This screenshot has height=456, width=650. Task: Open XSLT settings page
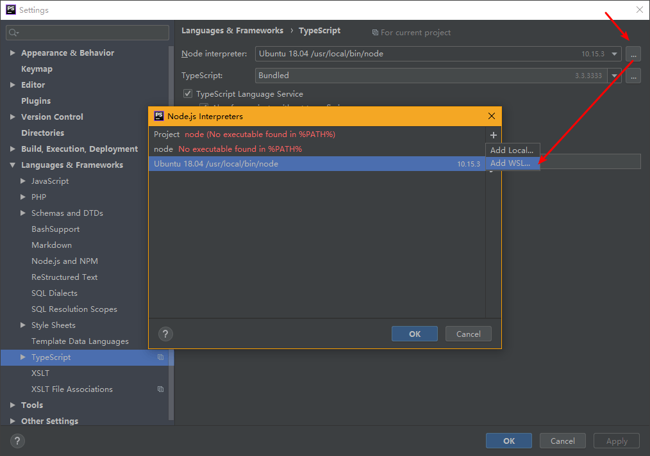click(40, 373)
